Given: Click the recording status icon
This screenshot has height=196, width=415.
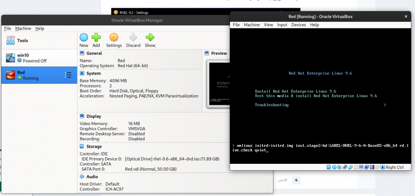Looking at the screenshot, I should coord(367,167).
